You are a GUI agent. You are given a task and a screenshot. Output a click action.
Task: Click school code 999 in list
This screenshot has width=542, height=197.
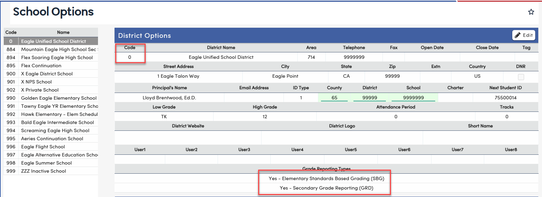(11, 171)
